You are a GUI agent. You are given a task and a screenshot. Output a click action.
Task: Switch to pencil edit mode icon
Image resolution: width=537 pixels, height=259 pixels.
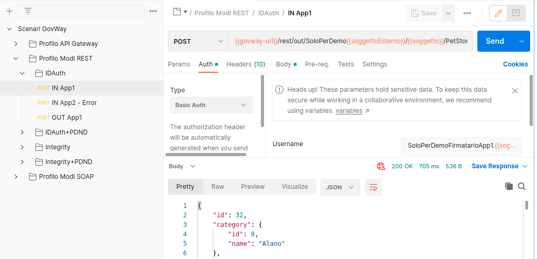498,13
